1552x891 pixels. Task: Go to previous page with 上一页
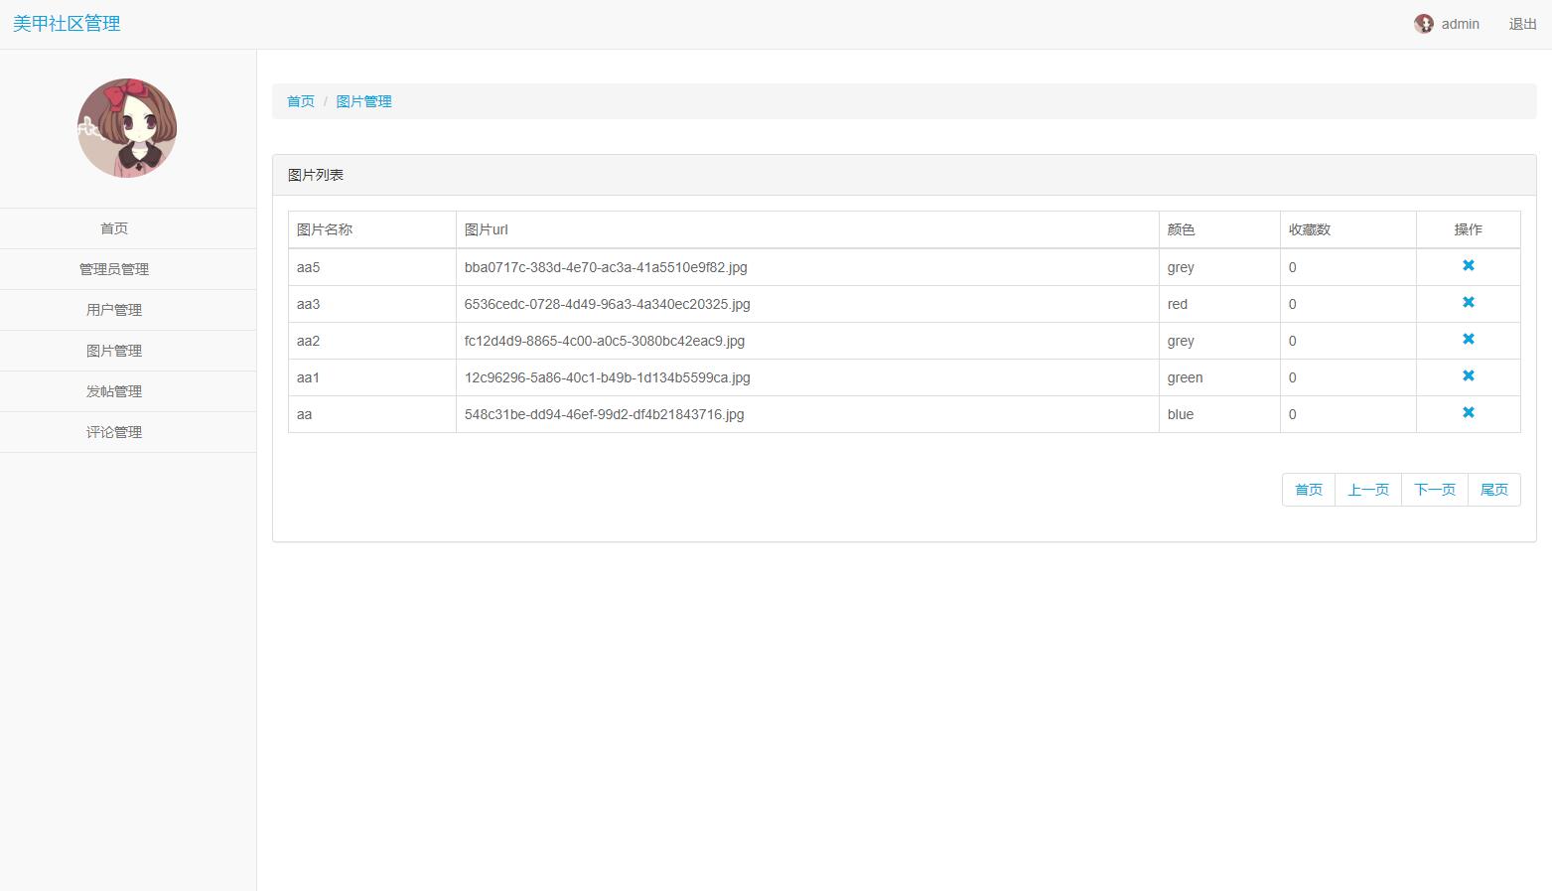point(1368,490)
